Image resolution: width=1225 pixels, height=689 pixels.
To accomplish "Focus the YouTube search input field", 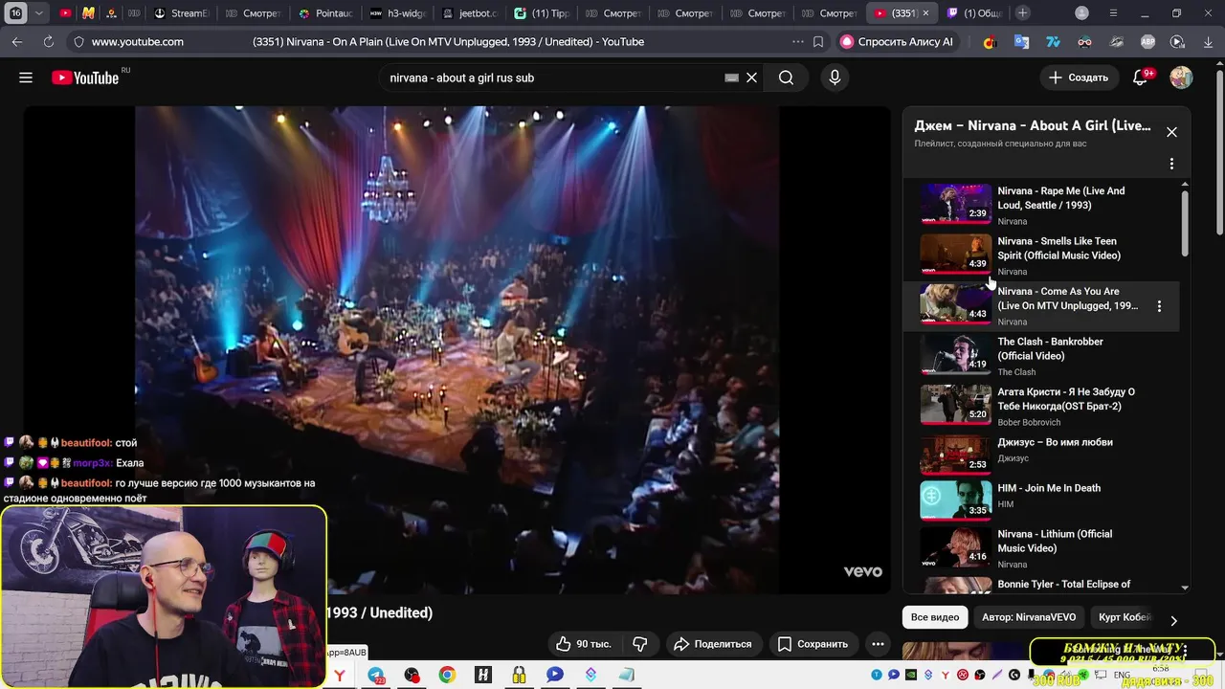I will coord(553,78).
